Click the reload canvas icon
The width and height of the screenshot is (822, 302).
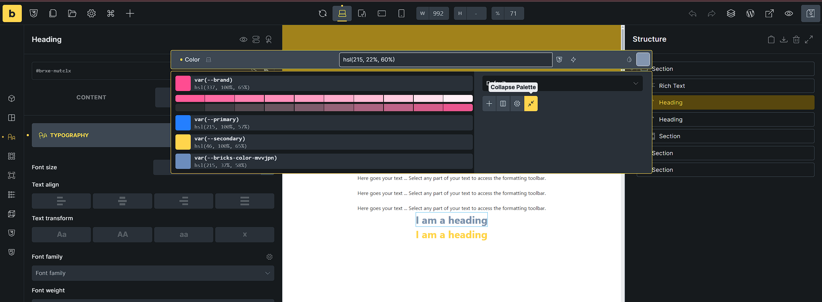click(x=323, y=13)
